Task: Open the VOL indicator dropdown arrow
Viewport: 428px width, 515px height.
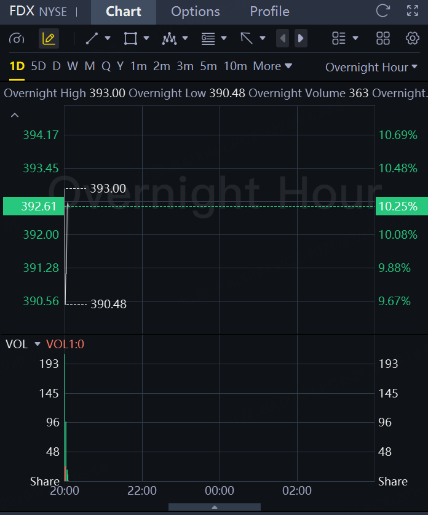Action: 37,345
